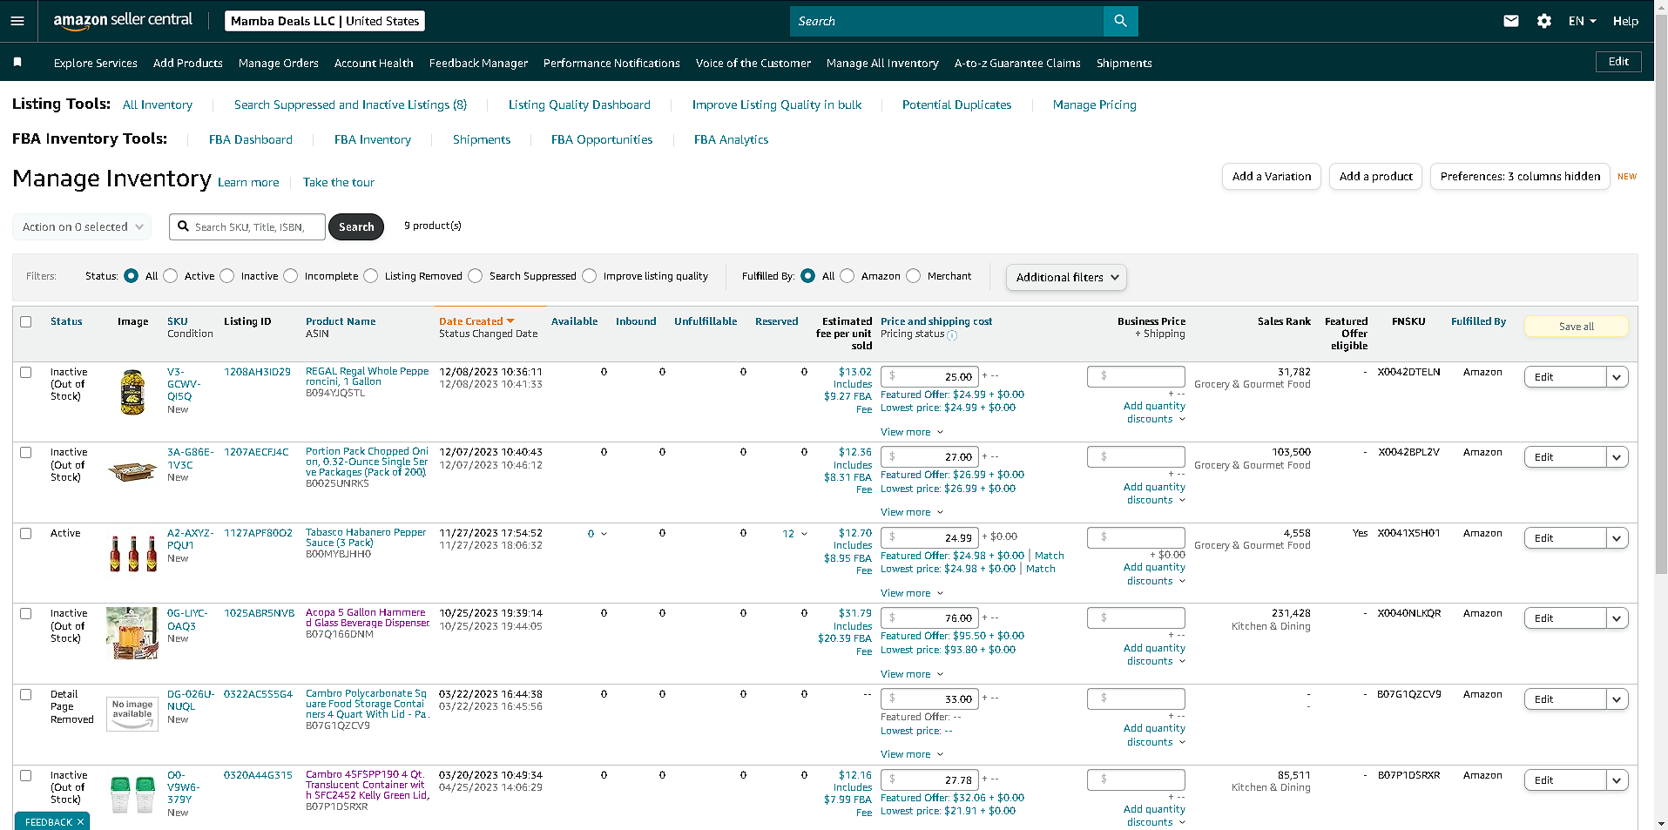1668x830 pixels.
Task: Click Add a product button
Action: click(1376, 176)
